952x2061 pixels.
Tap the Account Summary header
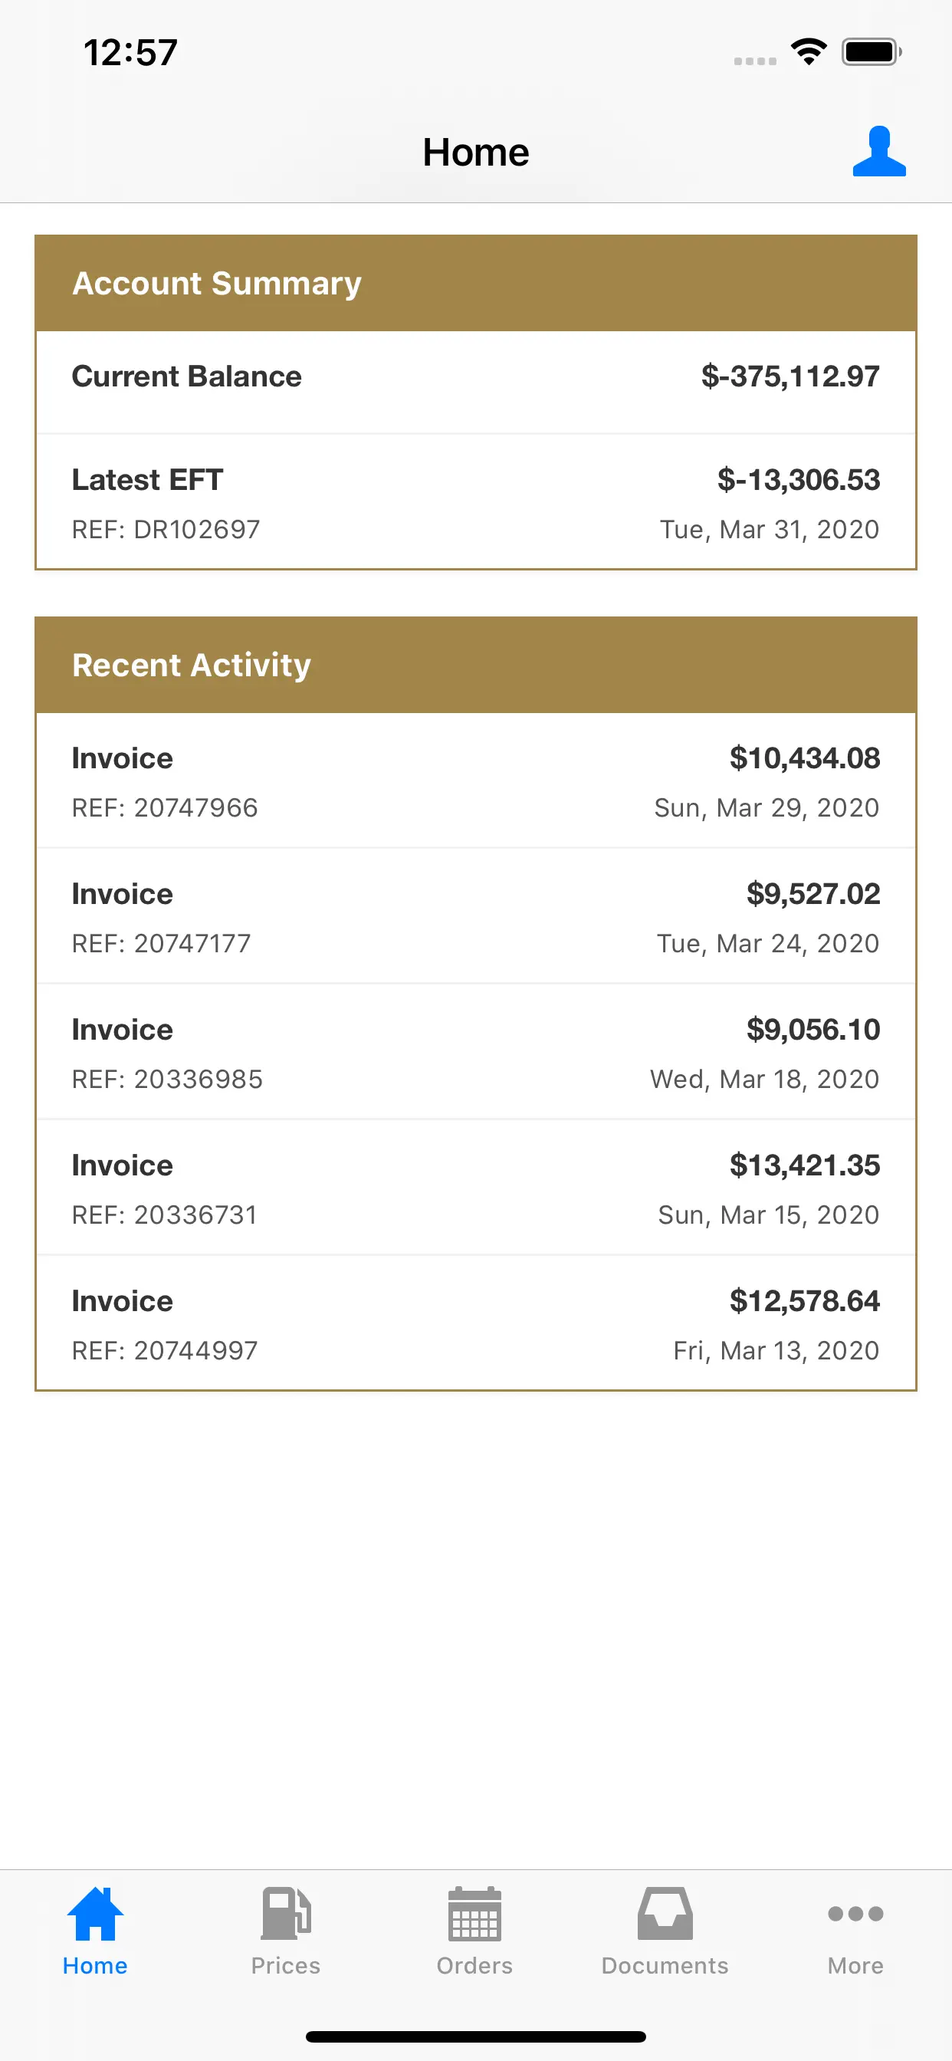tap(476, 283)
